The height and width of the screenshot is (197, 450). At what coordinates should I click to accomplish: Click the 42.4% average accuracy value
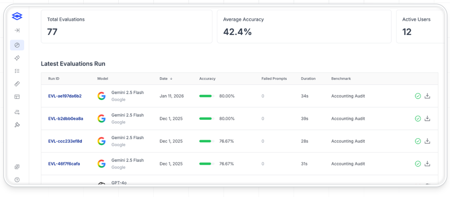237,32
